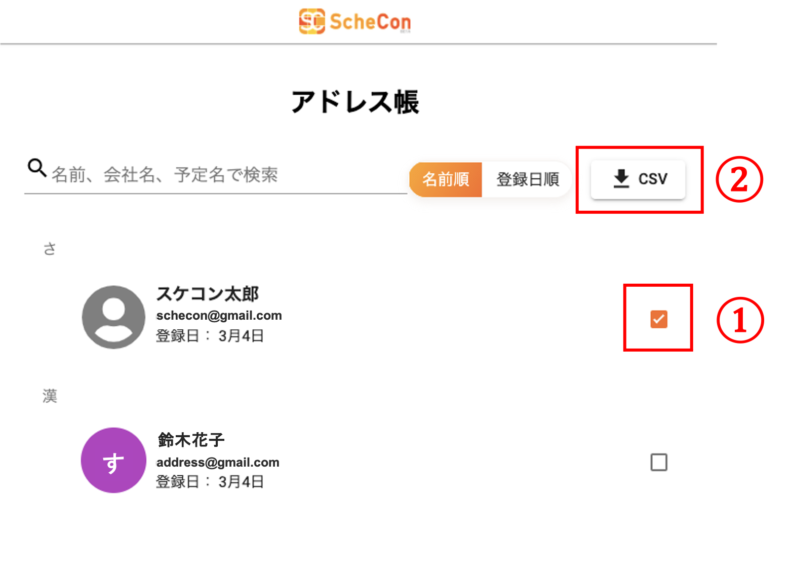Open the スケコン太郎 contact name
The image size is (792, 571).
(208, 294)
